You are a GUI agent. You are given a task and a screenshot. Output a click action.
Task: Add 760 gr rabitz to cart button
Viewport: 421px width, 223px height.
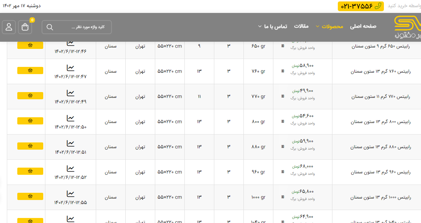pos(30,70)
